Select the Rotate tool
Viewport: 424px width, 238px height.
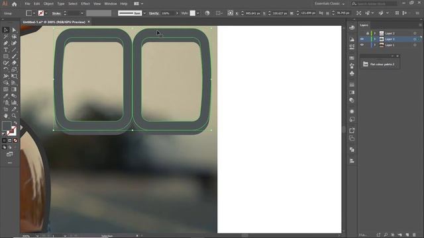click(6, 69)
